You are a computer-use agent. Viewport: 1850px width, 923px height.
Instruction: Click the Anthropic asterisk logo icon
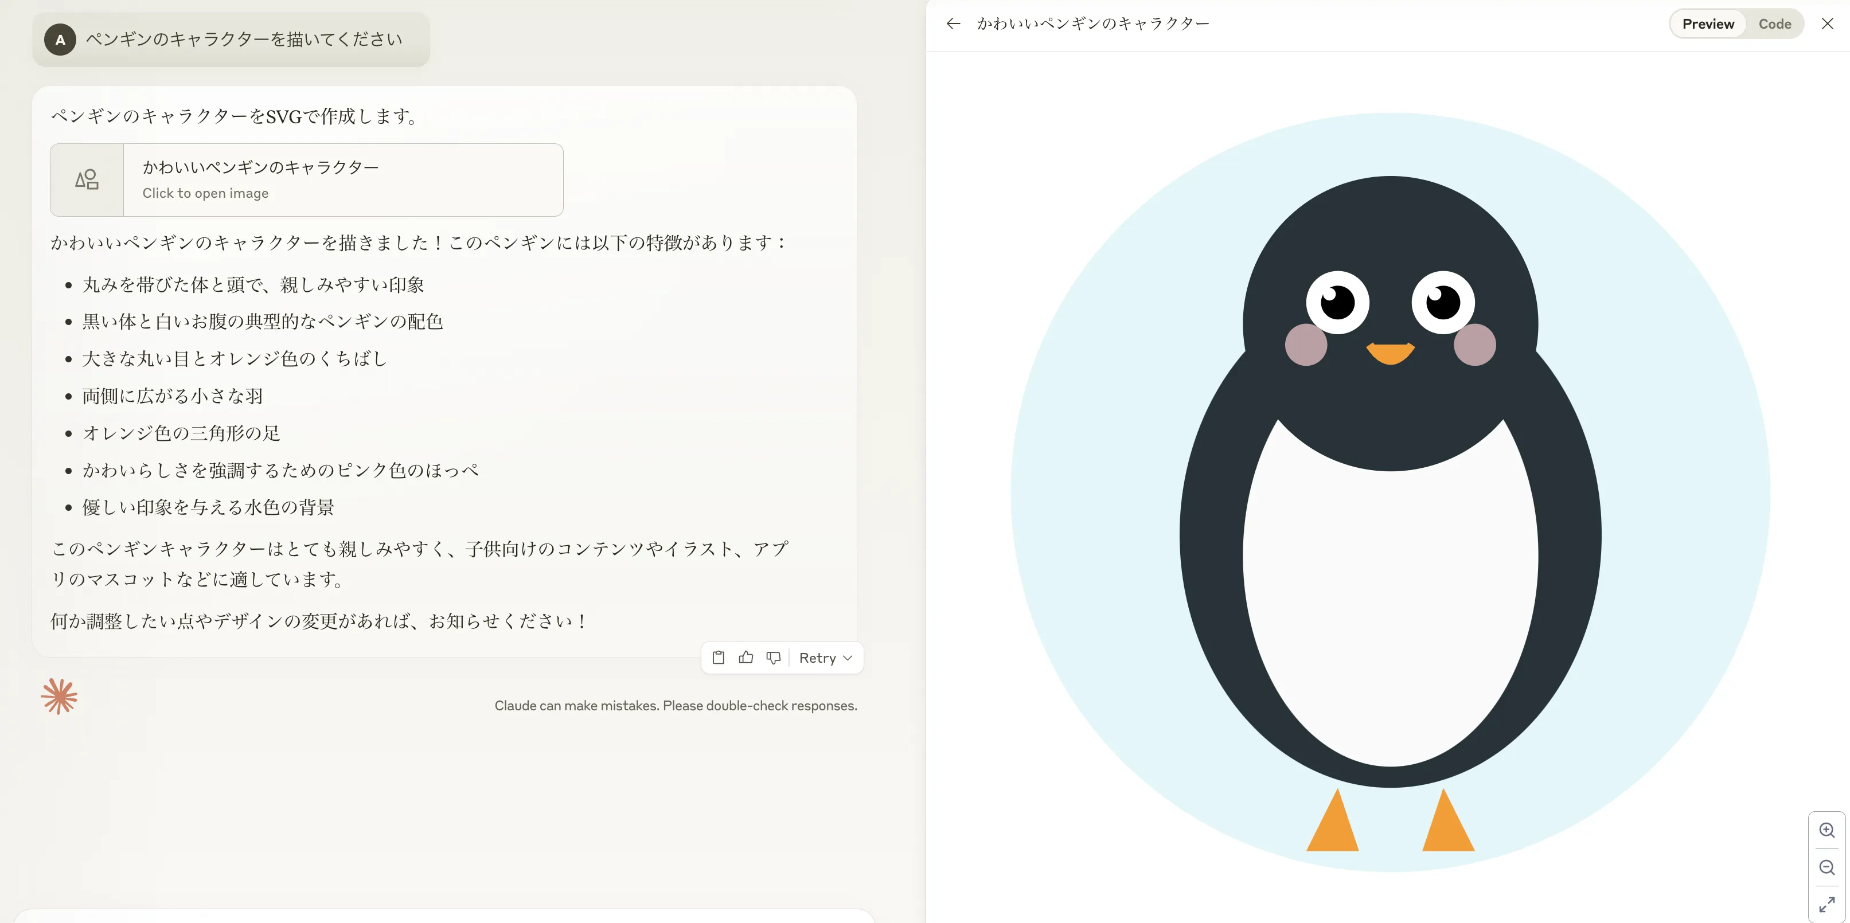pyautogui.click(x=59, y=695)
